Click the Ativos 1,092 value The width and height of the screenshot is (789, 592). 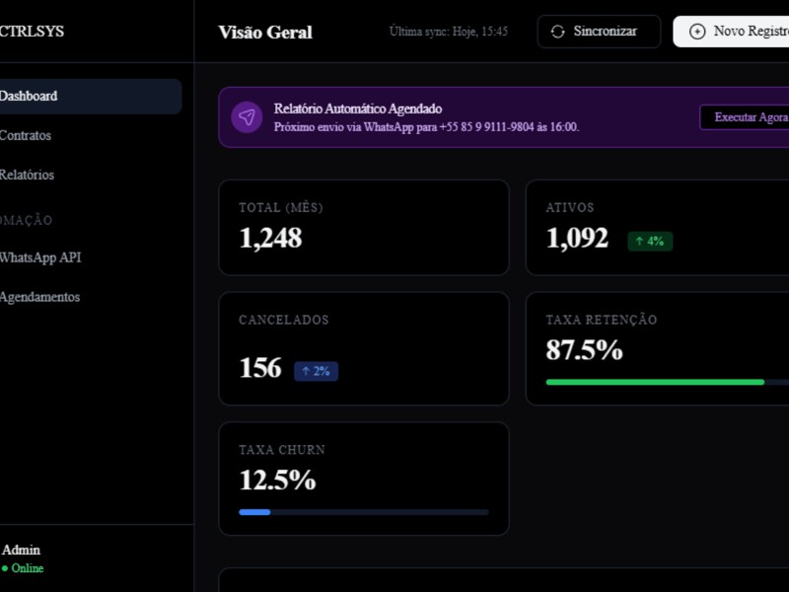(x=577, y=238)
